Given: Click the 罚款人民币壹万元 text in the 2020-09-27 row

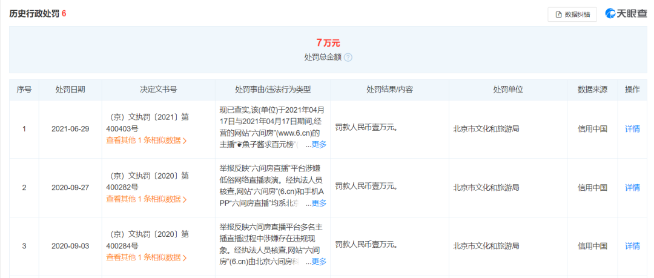Looking at the screenshot, I should point(366,186).
